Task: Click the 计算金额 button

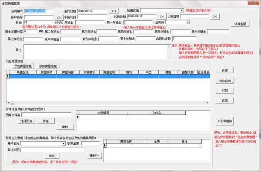Action: pyautogui.click(x=241, y=24)
